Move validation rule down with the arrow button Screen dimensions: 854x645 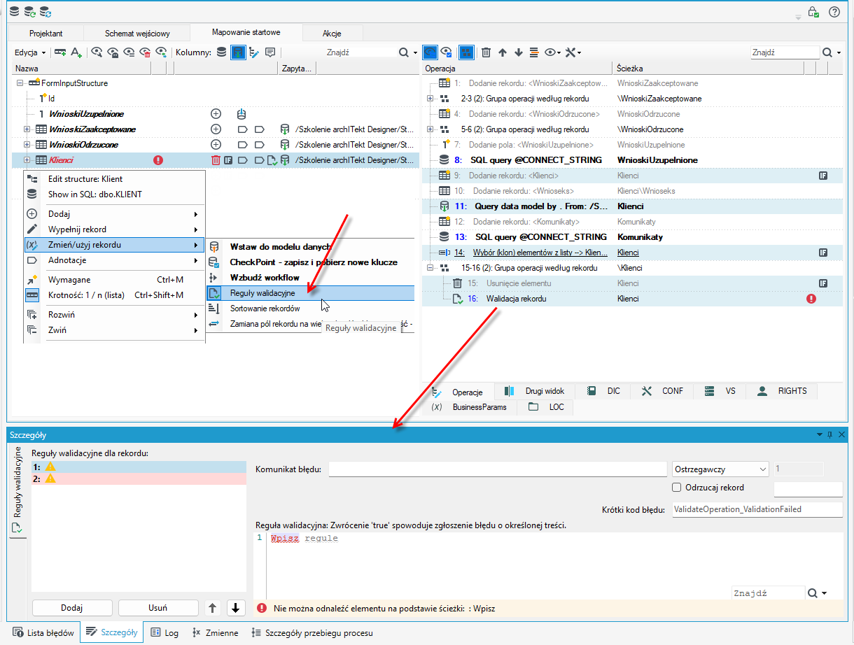pyautogui.click(x=236, y=608)
